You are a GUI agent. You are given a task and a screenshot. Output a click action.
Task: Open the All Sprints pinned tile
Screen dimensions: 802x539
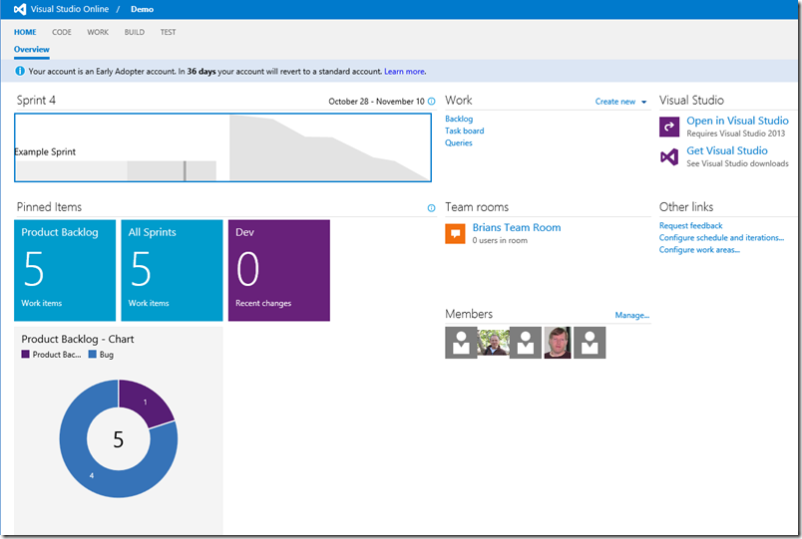[x=172, y=270]
